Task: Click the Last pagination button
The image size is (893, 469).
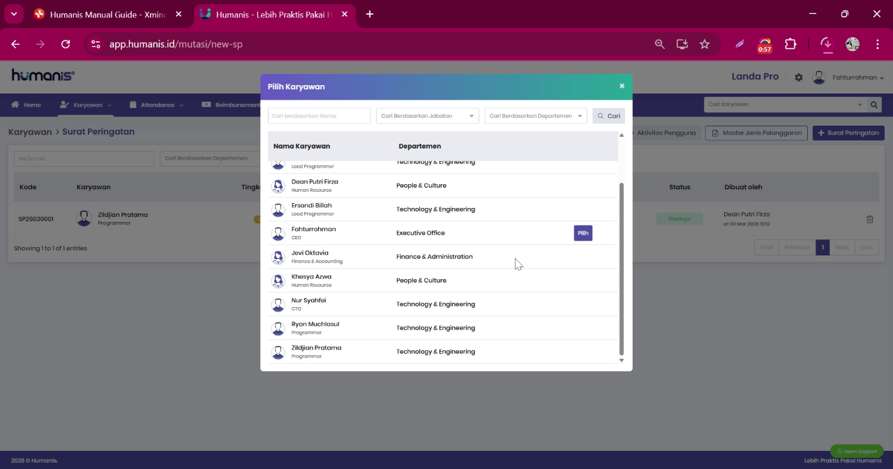Action: [866, 247]
